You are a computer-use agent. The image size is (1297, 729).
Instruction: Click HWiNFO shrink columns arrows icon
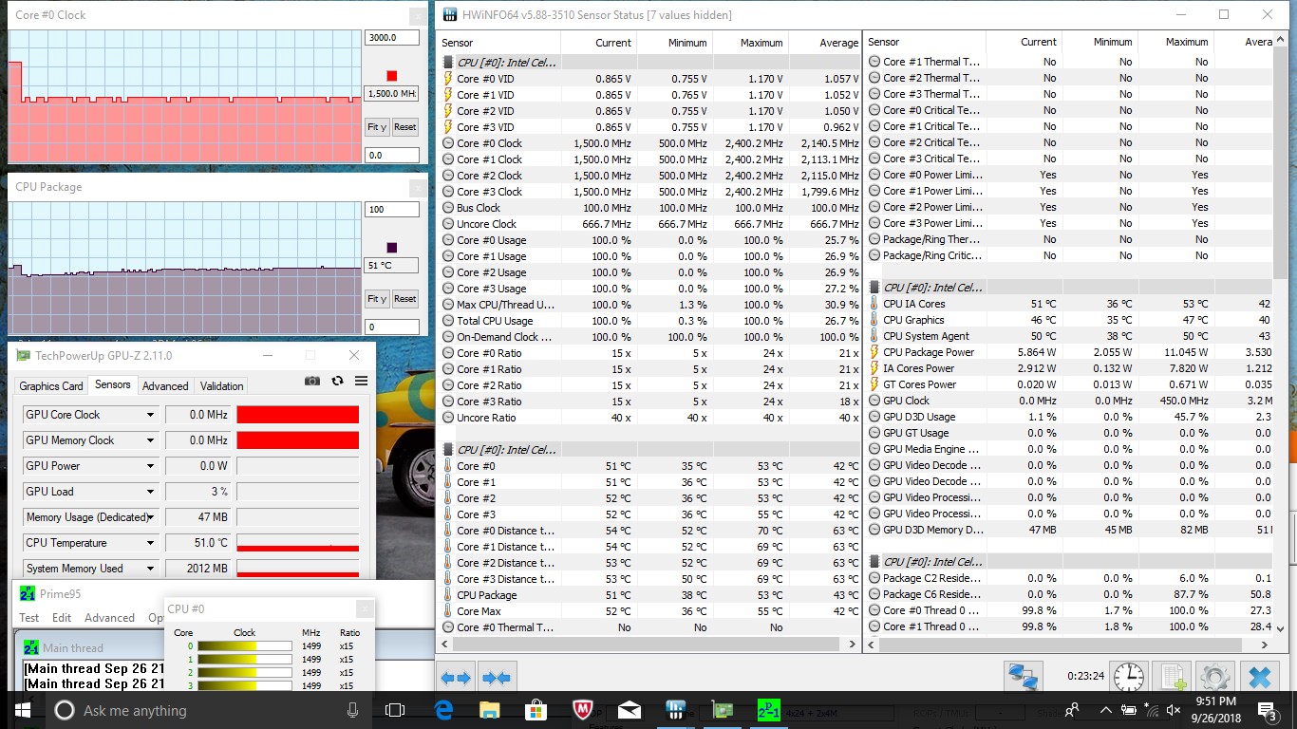coord(498,678)
